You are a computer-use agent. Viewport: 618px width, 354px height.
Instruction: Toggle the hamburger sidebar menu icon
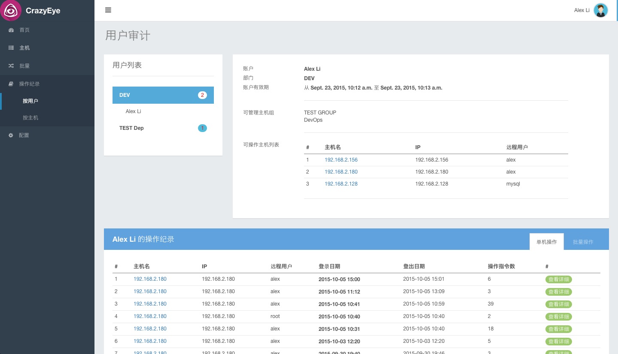tap(108, 10)
